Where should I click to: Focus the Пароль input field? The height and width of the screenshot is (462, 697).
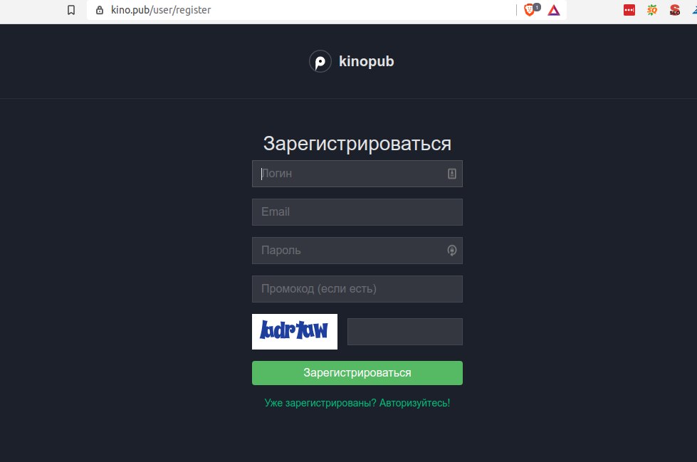tap(357, 251)
